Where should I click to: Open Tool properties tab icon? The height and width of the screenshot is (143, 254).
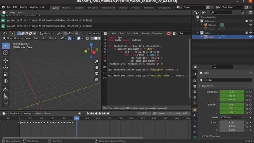click(x=195, y=74)
